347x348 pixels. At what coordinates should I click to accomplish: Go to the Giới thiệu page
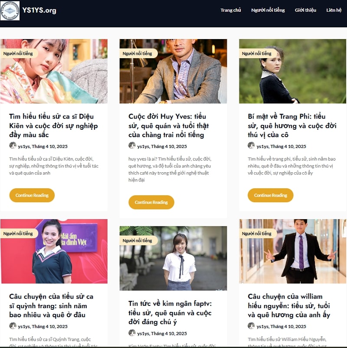(305, 10)
